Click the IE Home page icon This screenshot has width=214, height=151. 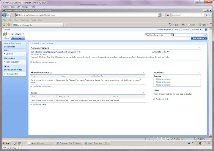point(170,25)
